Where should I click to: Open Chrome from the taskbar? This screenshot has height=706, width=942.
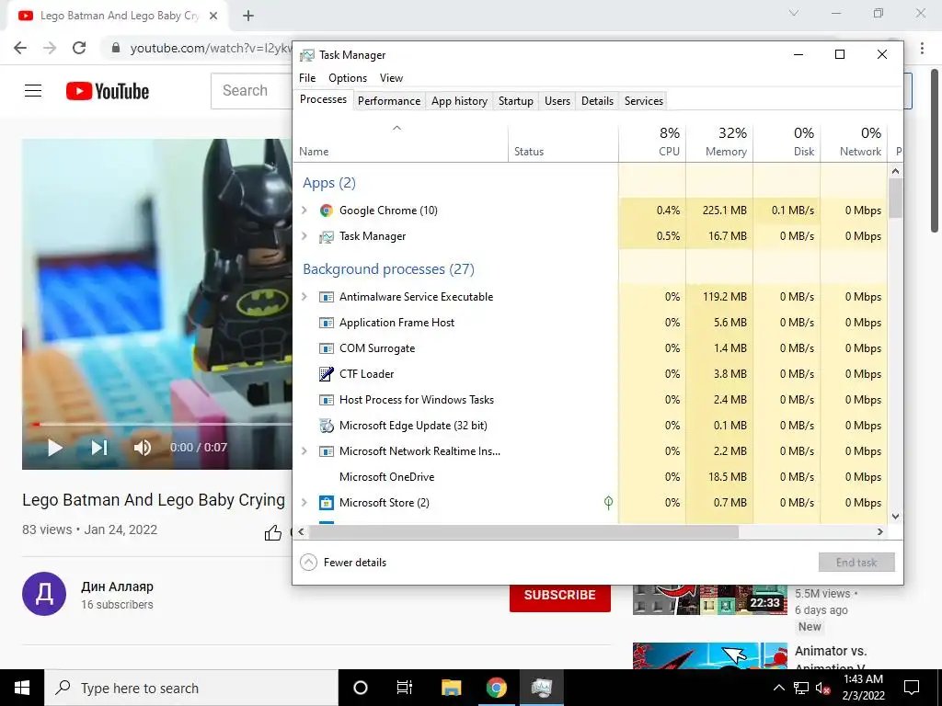(496, 688)
